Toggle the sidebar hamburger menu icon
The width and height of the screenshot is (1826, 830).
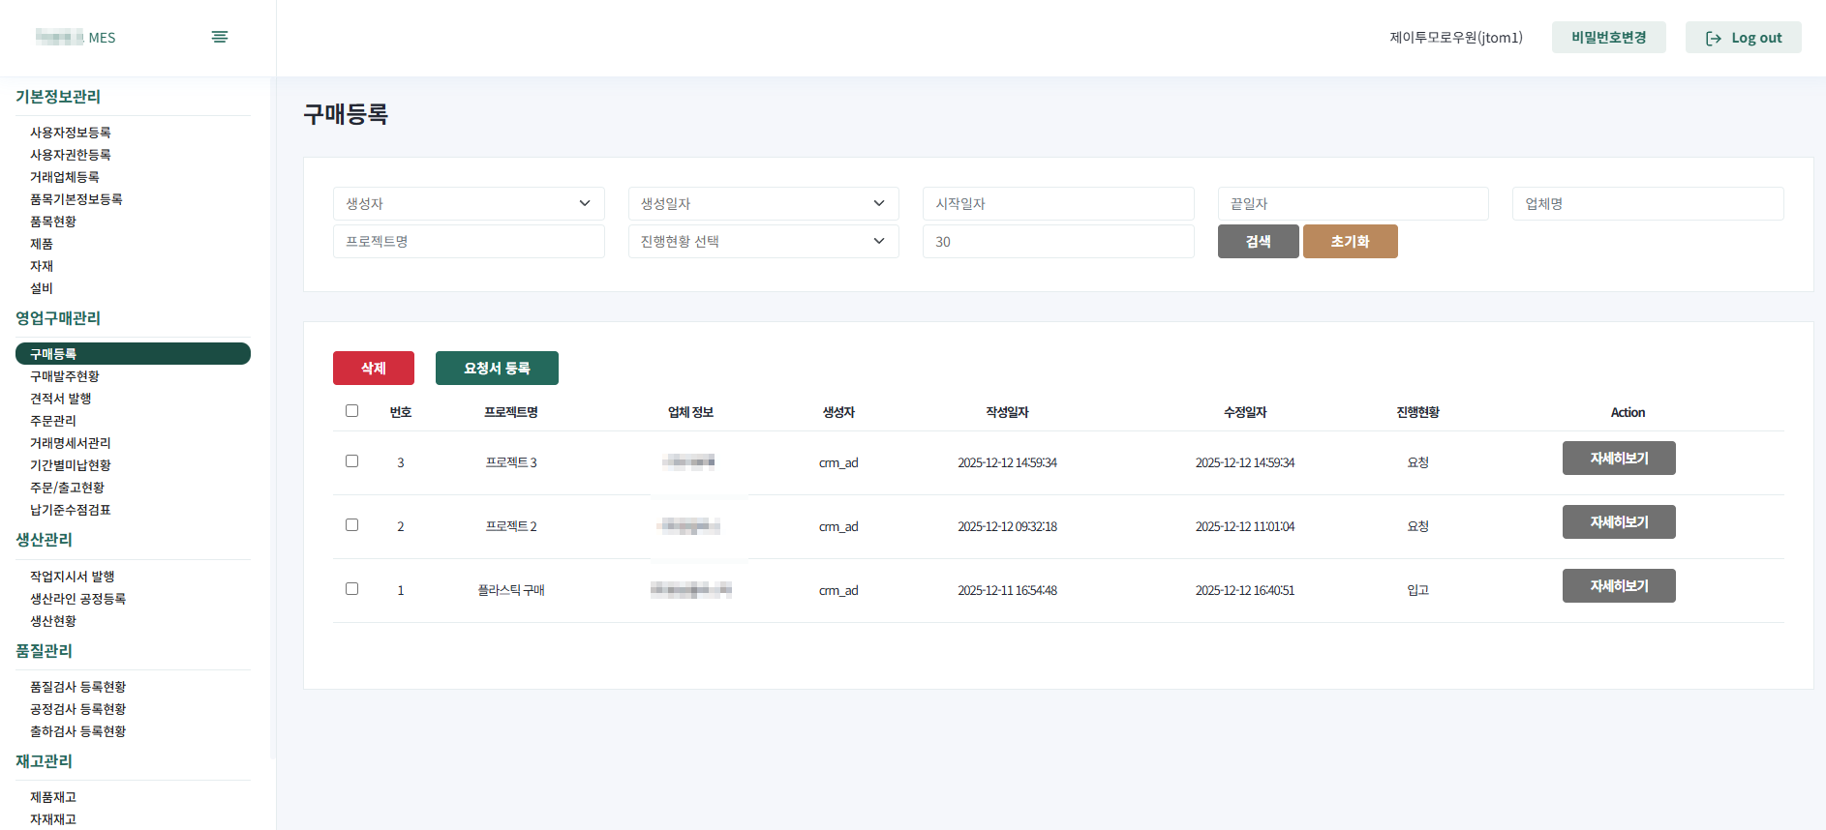(x=220, y=37)
